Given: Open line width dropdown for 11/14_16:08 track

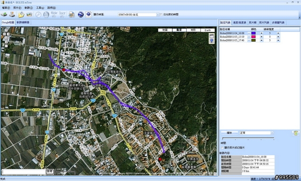Looking at the screenshot, I should point(278,33).
